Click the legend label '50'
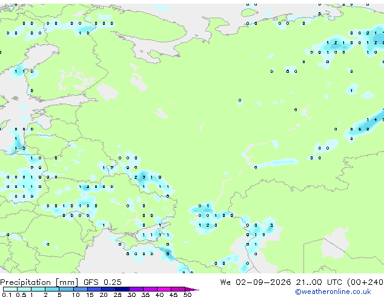Screen dimensions: 384x297 point(187,295)
